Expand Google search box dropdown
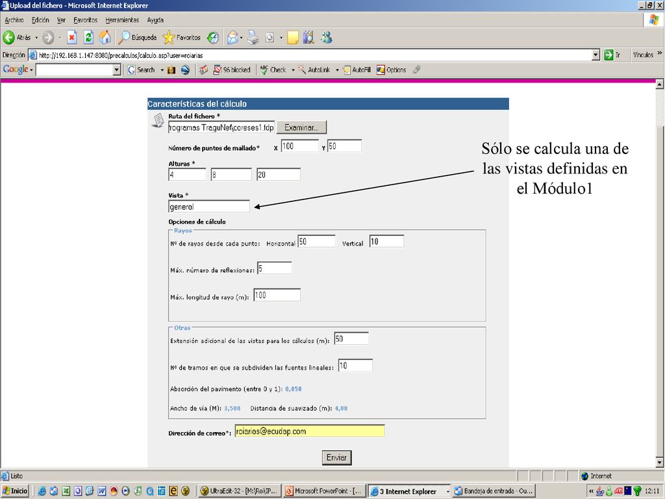Screen dimensions: 665x499 tap(117, 70)
